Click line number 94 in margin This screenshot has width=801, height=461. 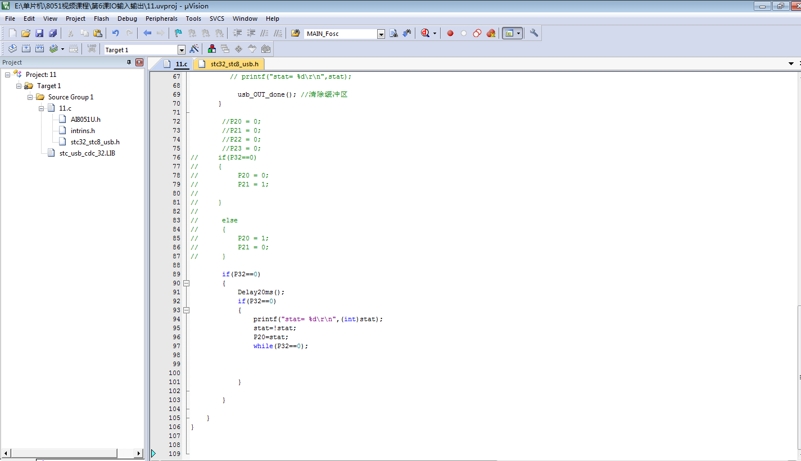177,319
